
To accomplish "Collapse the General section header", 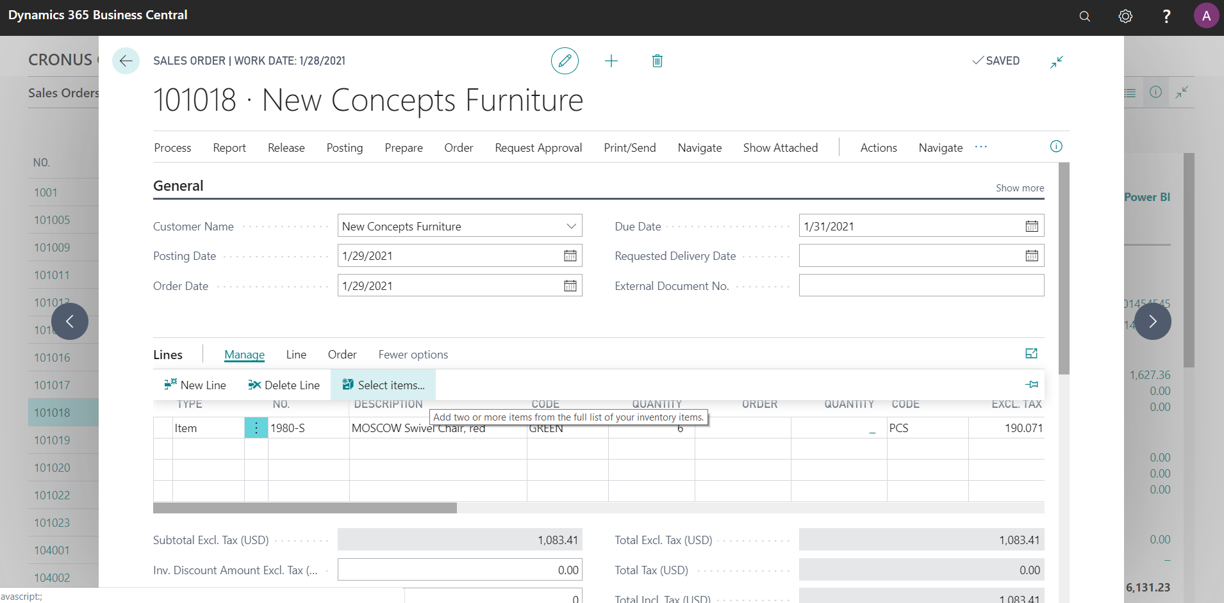I will click(x=178, y=186).
